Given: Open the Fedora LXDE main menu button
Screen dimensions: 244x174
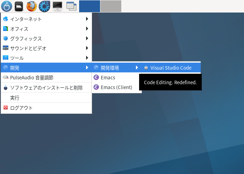Looking at the screenshot, I should (x=7, y=6).
